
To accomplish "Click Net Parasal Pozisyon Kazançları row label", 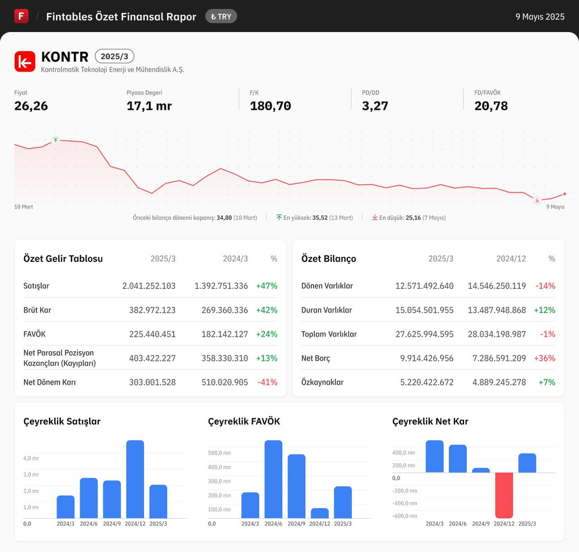I will pyautogui.click(x=60, y=358).
